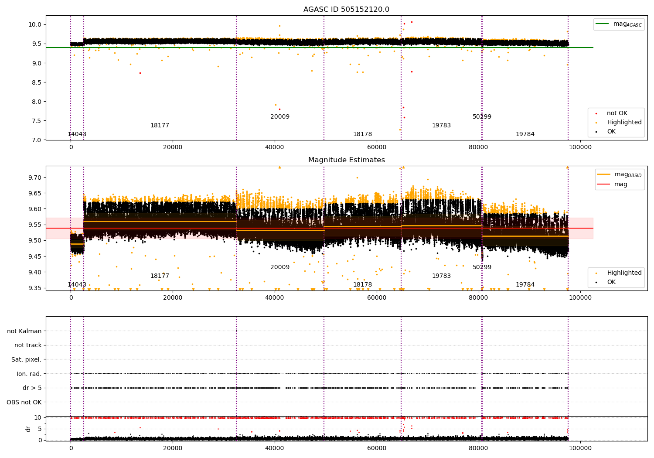Select obsid label 19784 in middle plot
654x458 pixels.
click(525, 285)
